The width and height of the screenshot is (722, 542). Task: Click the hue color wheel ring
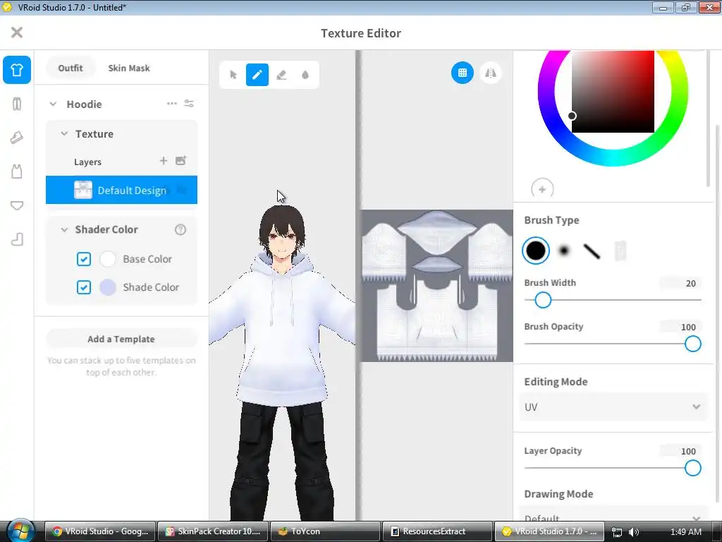click(x=613, y=157)
